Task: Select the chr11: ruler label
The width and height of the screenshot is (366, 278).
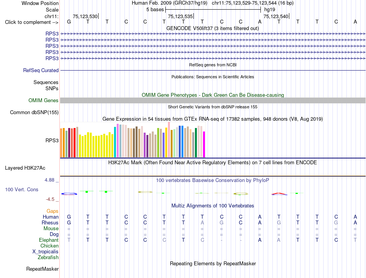Action: [51, 16]
